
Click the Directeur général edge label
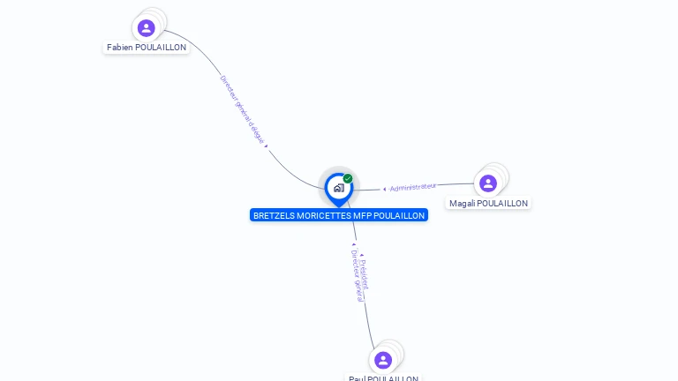(x=358, y=275)
